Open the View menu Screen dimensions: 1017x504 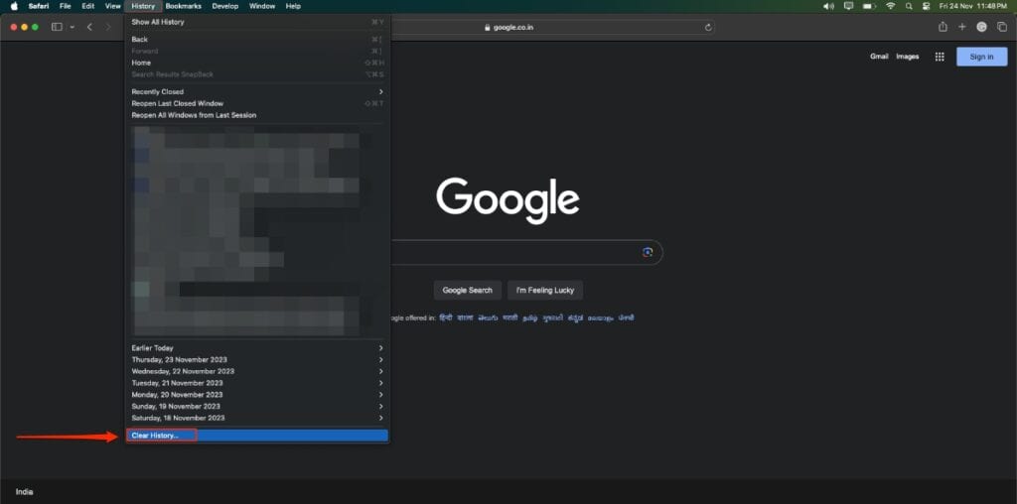[x=113, y=6]
